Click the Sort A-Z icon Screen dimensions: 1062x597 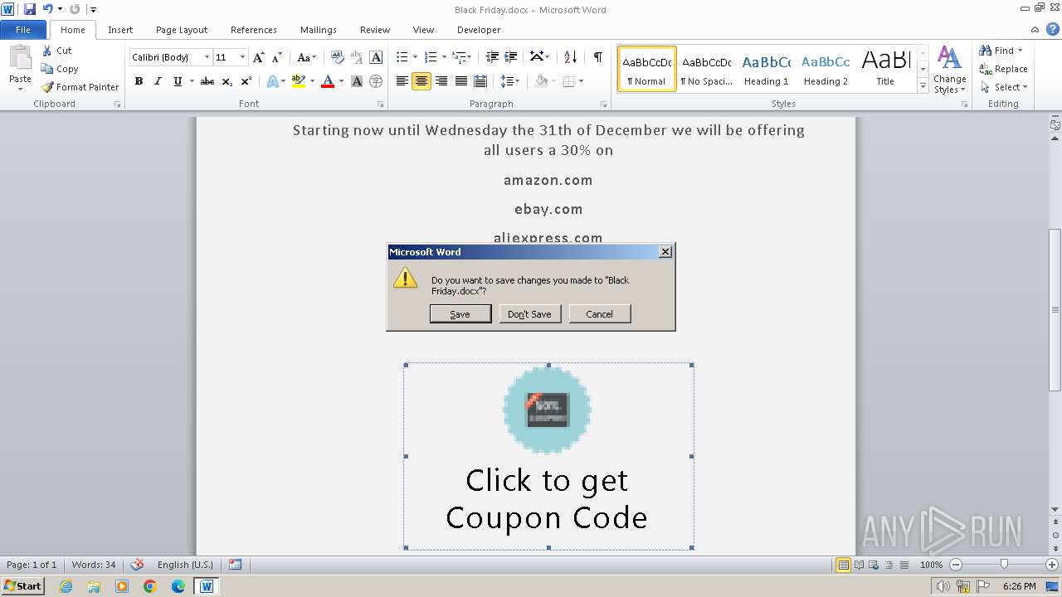coord(570,57)
